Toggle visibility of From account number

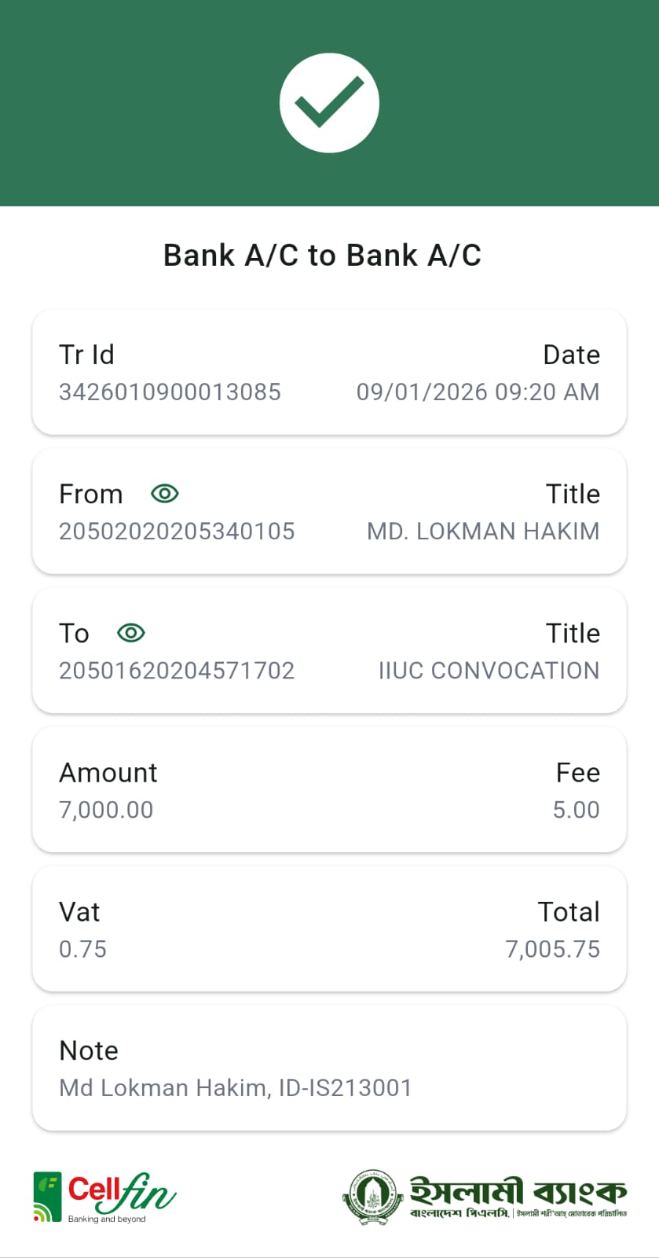[165, 494]
